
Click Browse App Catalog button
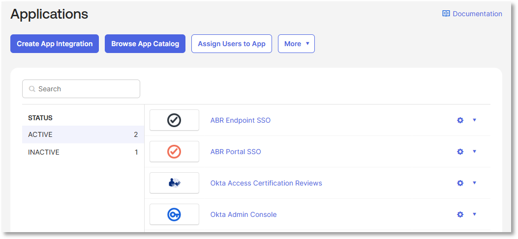click(145, 44)
